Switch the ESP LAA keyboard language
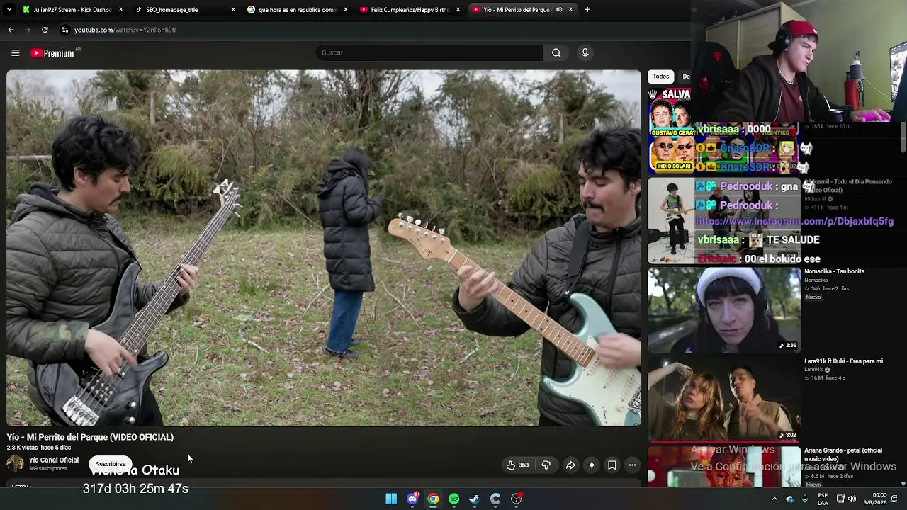Image resolution: width=907 pixels, height=510 pixels. pyautogui.click(x=823, y=499)
